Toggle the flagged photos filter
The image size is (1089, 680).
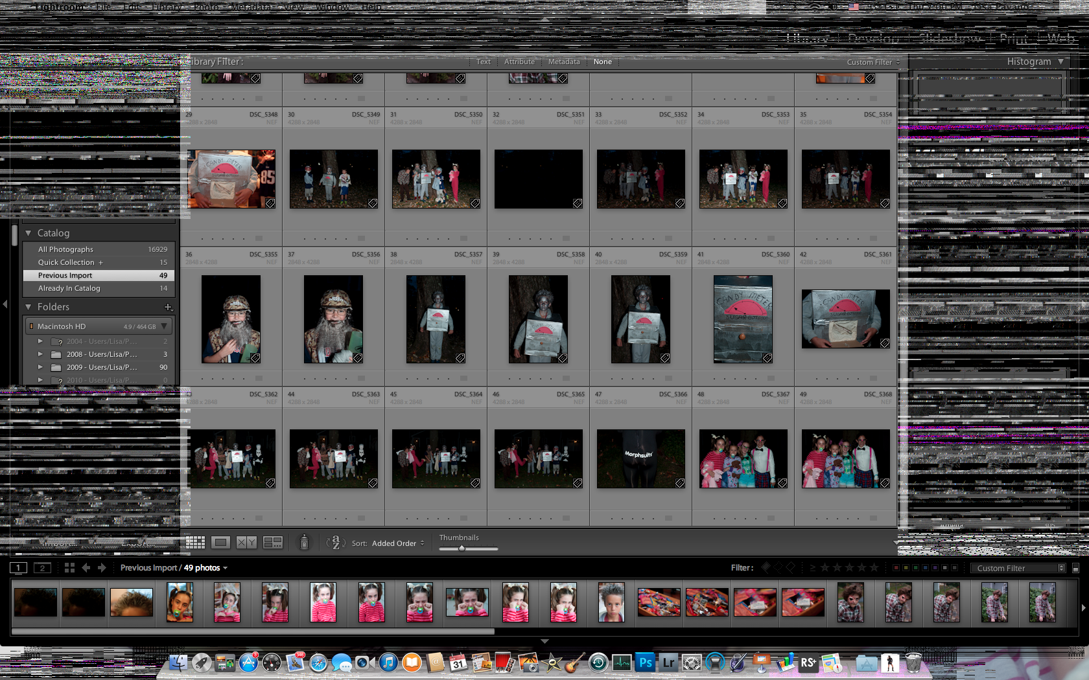[766, 567]
